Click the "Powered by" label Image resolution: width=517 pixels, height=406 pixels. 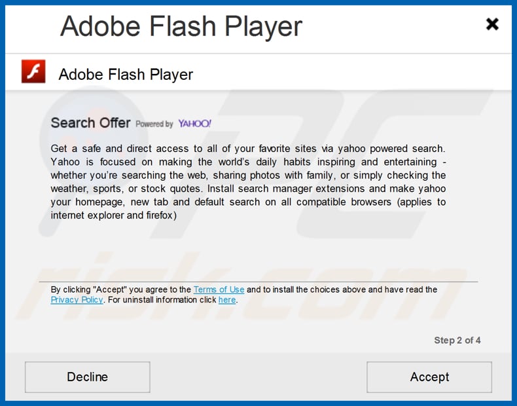(x=154, y=124)
